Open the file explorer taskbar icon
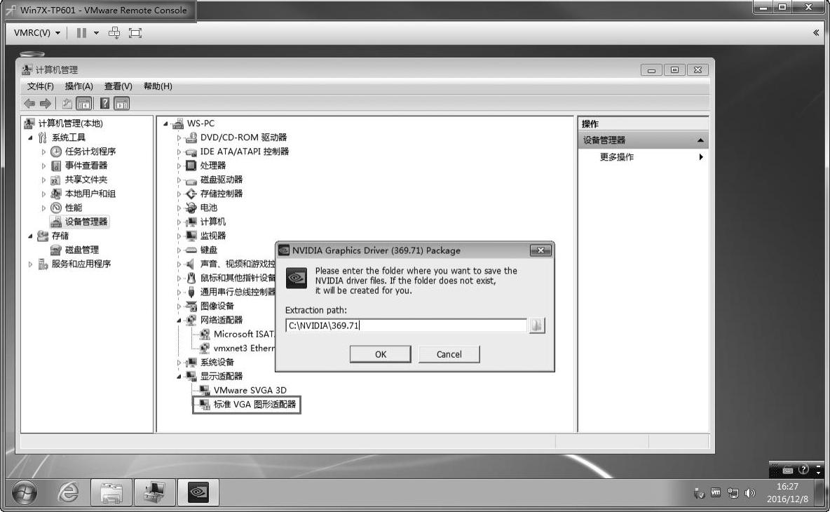830x512 pixels. pyautogui.click(x=111, y=493)
